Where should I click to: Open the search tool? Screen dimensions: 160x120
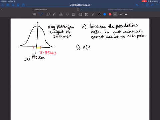click(x=13, y=5)
